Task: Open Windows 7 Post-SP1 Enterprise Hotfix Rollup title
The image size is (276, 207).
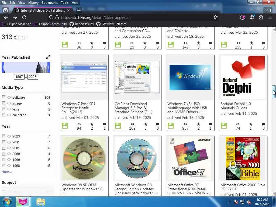Action: point(78,108)
